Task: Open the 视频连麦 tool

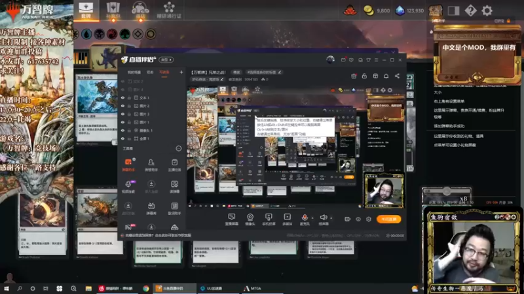Action: pos(128,187)
